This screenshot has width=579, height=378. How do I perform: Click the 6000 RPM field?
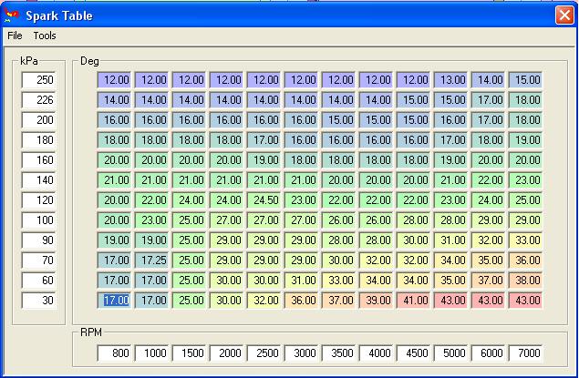tap(488, 352)
